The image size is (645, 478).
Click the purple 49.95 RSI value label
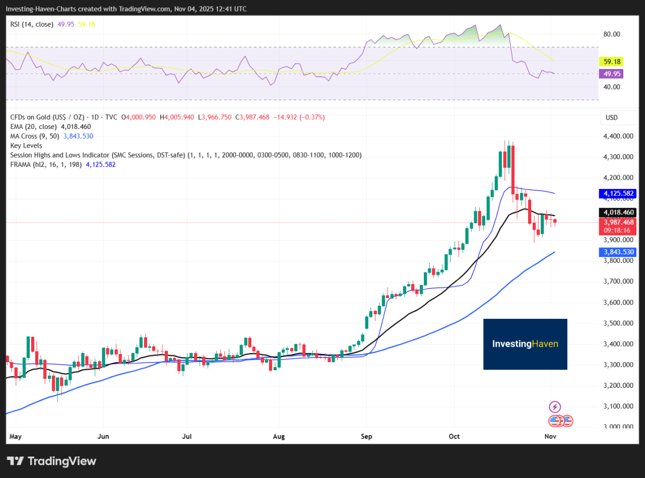pyautogui.click(x=611, y=74)
